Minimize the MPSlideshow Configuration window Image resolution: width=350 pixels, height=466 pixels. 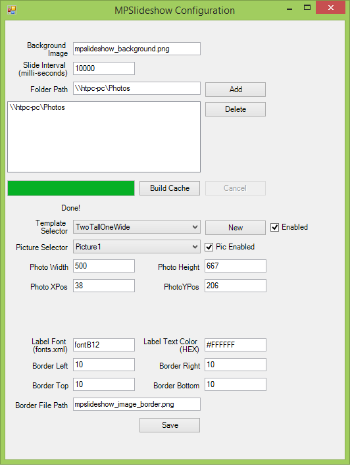pyautogui.click(x=289, y=9)
